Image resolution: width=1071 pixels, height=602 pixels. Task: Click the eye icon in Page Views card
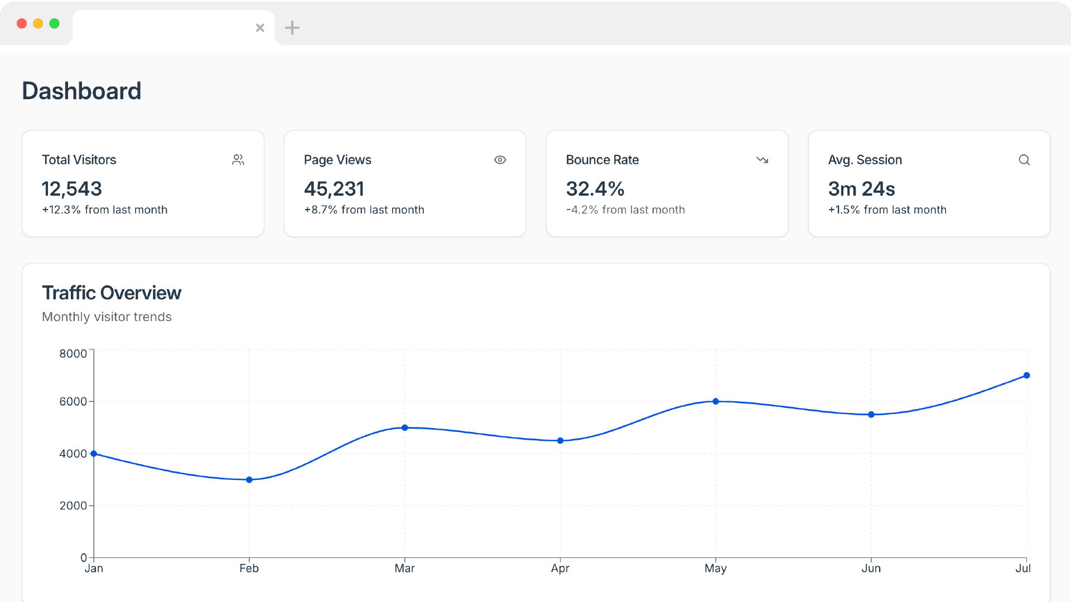tap(500, 160)
